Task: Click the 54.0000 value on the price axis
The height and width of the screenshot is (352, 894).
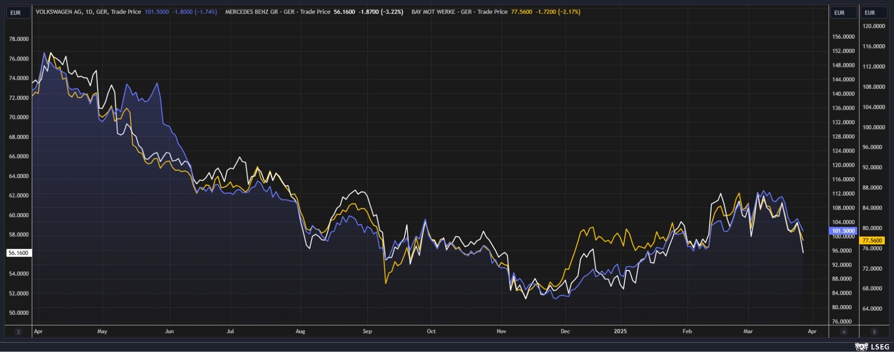Action: coord(19,274)
